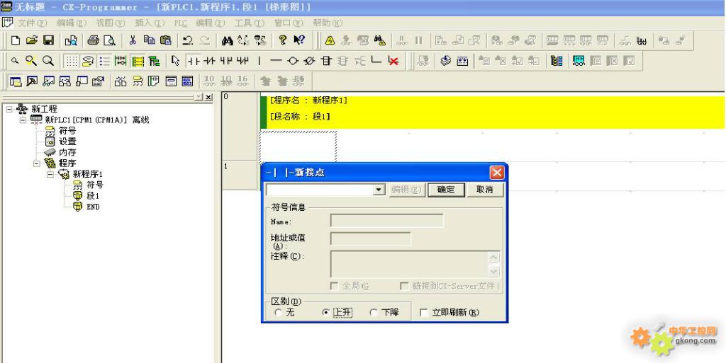Open the 视图 menu
Viewport: 726px width, 363px height.
pyautogui.click(x=110, y=23)
